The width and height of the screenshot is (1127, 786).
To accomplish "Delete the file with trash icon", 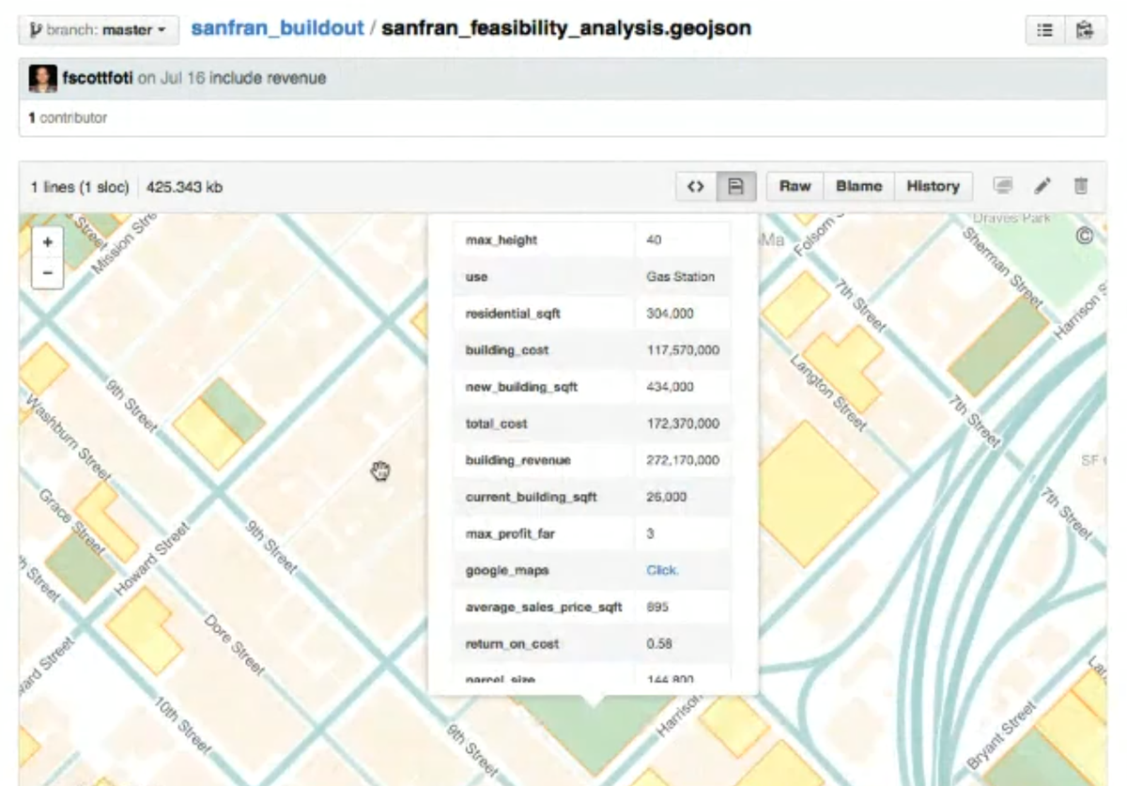I will (x=1081, y=186).
